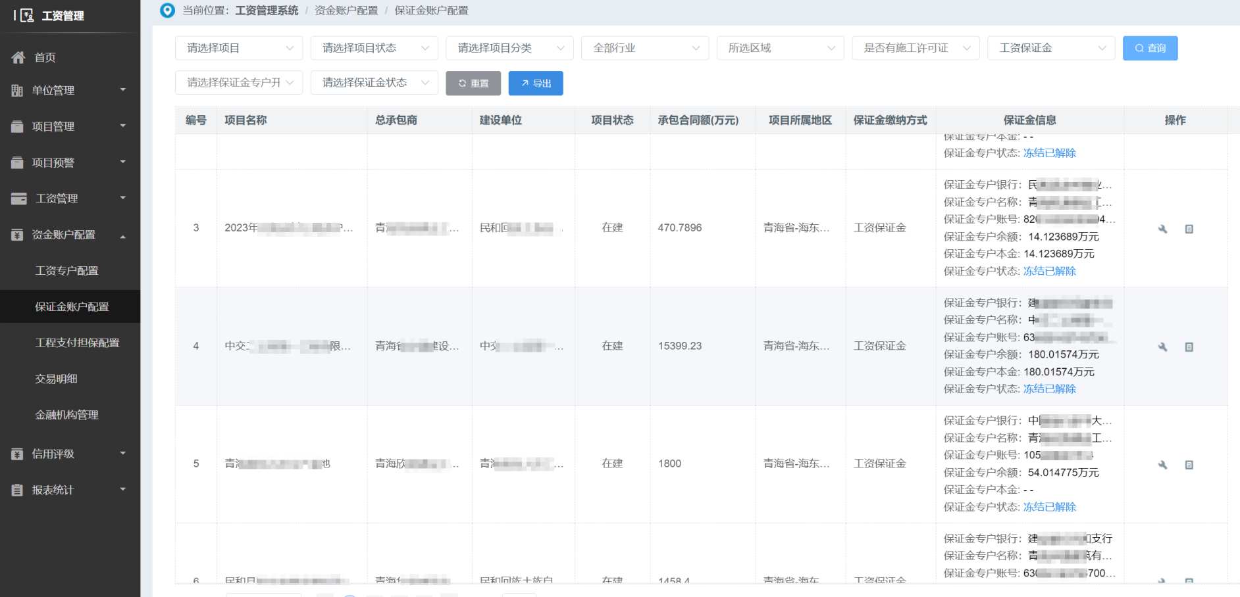This screenshot has width=1240, height=597.
Task: Switch to 保证金账户配置 in the sidebar menu
Action: 70,306
